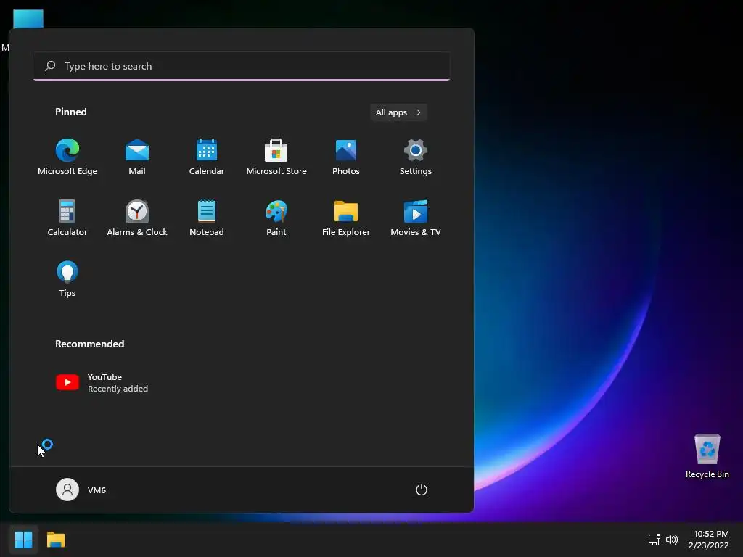
Task: Launch the Photos app
Action: tap(346, 157)
